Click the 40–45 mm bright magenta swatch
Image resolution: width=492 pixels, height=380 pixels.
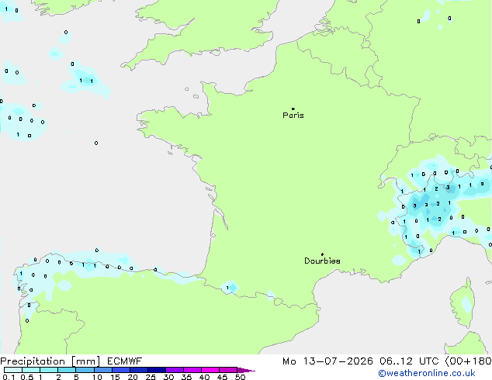click(210, 370)
